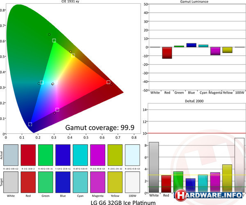
Task: Click the Green bar in Gamut Luminance
Action: [x=179, y=46]
